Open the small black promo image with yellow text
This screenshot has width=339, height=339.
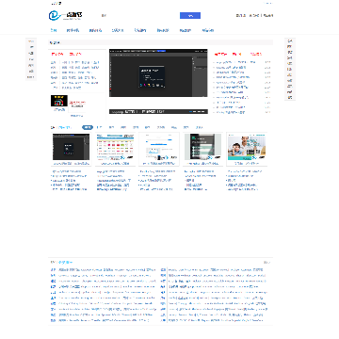point(59,101)
